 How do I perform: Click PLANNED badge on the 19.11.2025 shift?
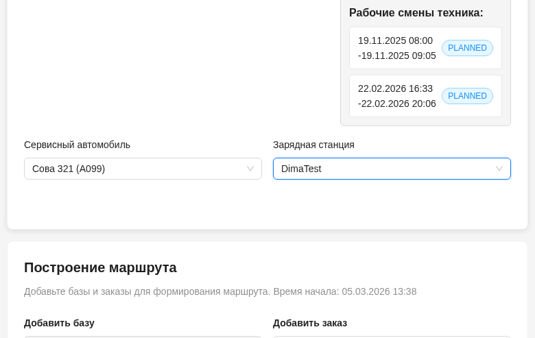pos(467,48)
